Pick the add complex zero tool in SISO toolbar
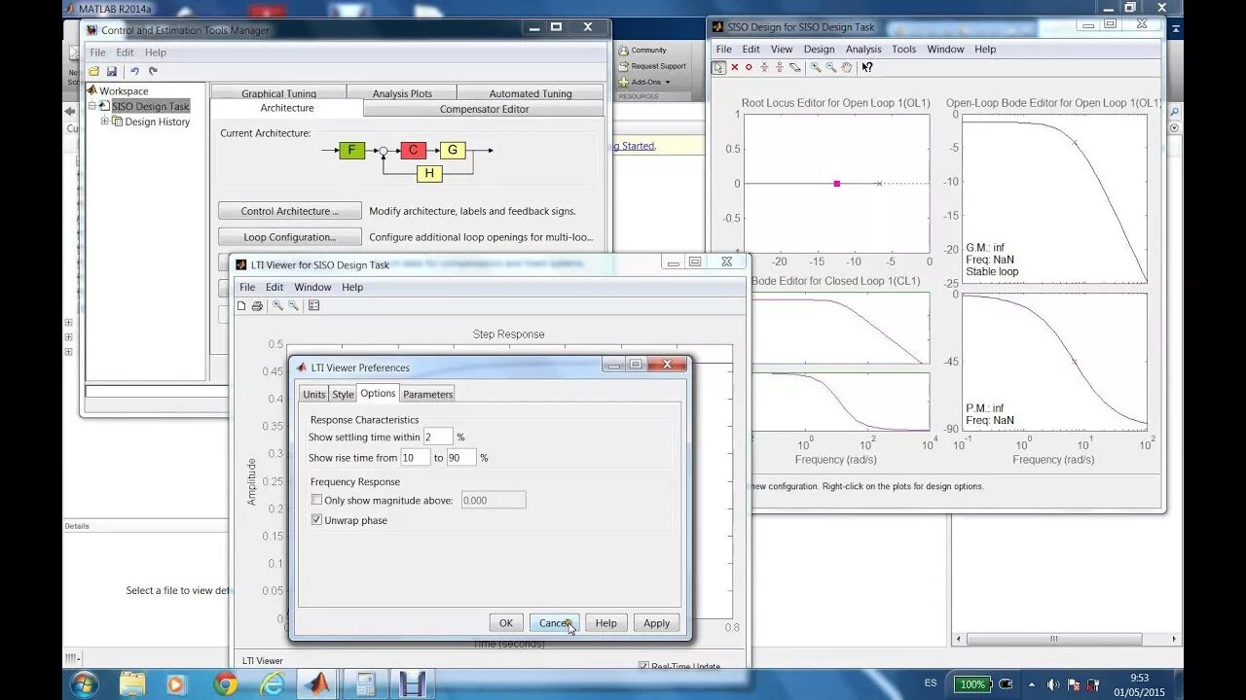 [780, 67]
